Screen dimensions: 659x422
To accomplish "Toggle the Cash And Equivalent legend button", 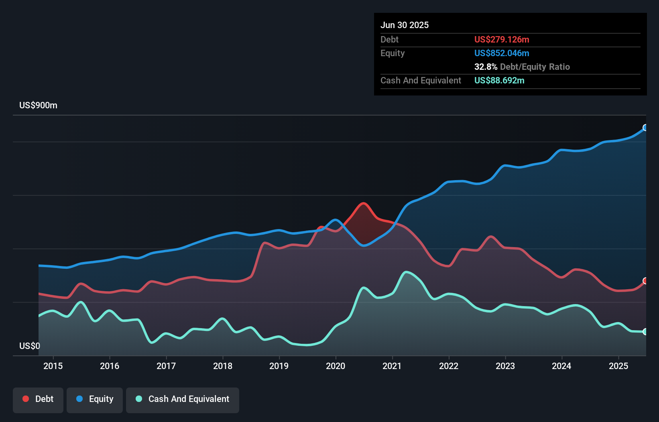I will [183, 400].
